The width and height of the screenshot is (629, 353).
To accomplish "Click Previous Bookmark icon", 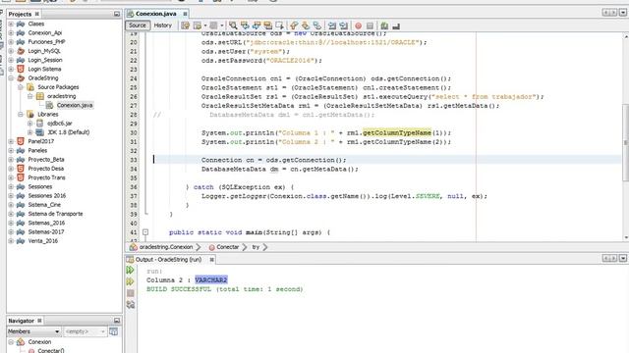I will tap(294, 25).
